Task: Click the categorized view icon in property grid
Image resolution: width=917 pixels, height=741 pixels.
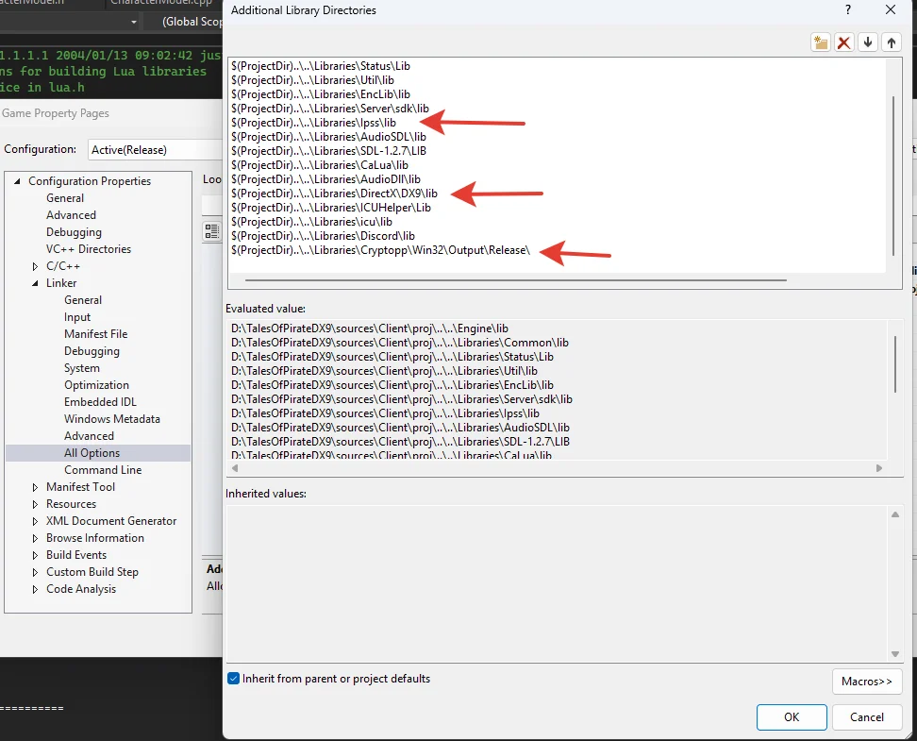Action: (x=212, y=231)
